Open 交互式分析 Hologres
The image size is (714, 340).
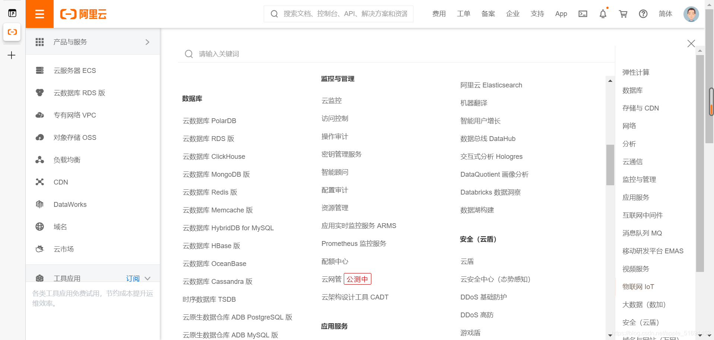[x=491, y=157]
